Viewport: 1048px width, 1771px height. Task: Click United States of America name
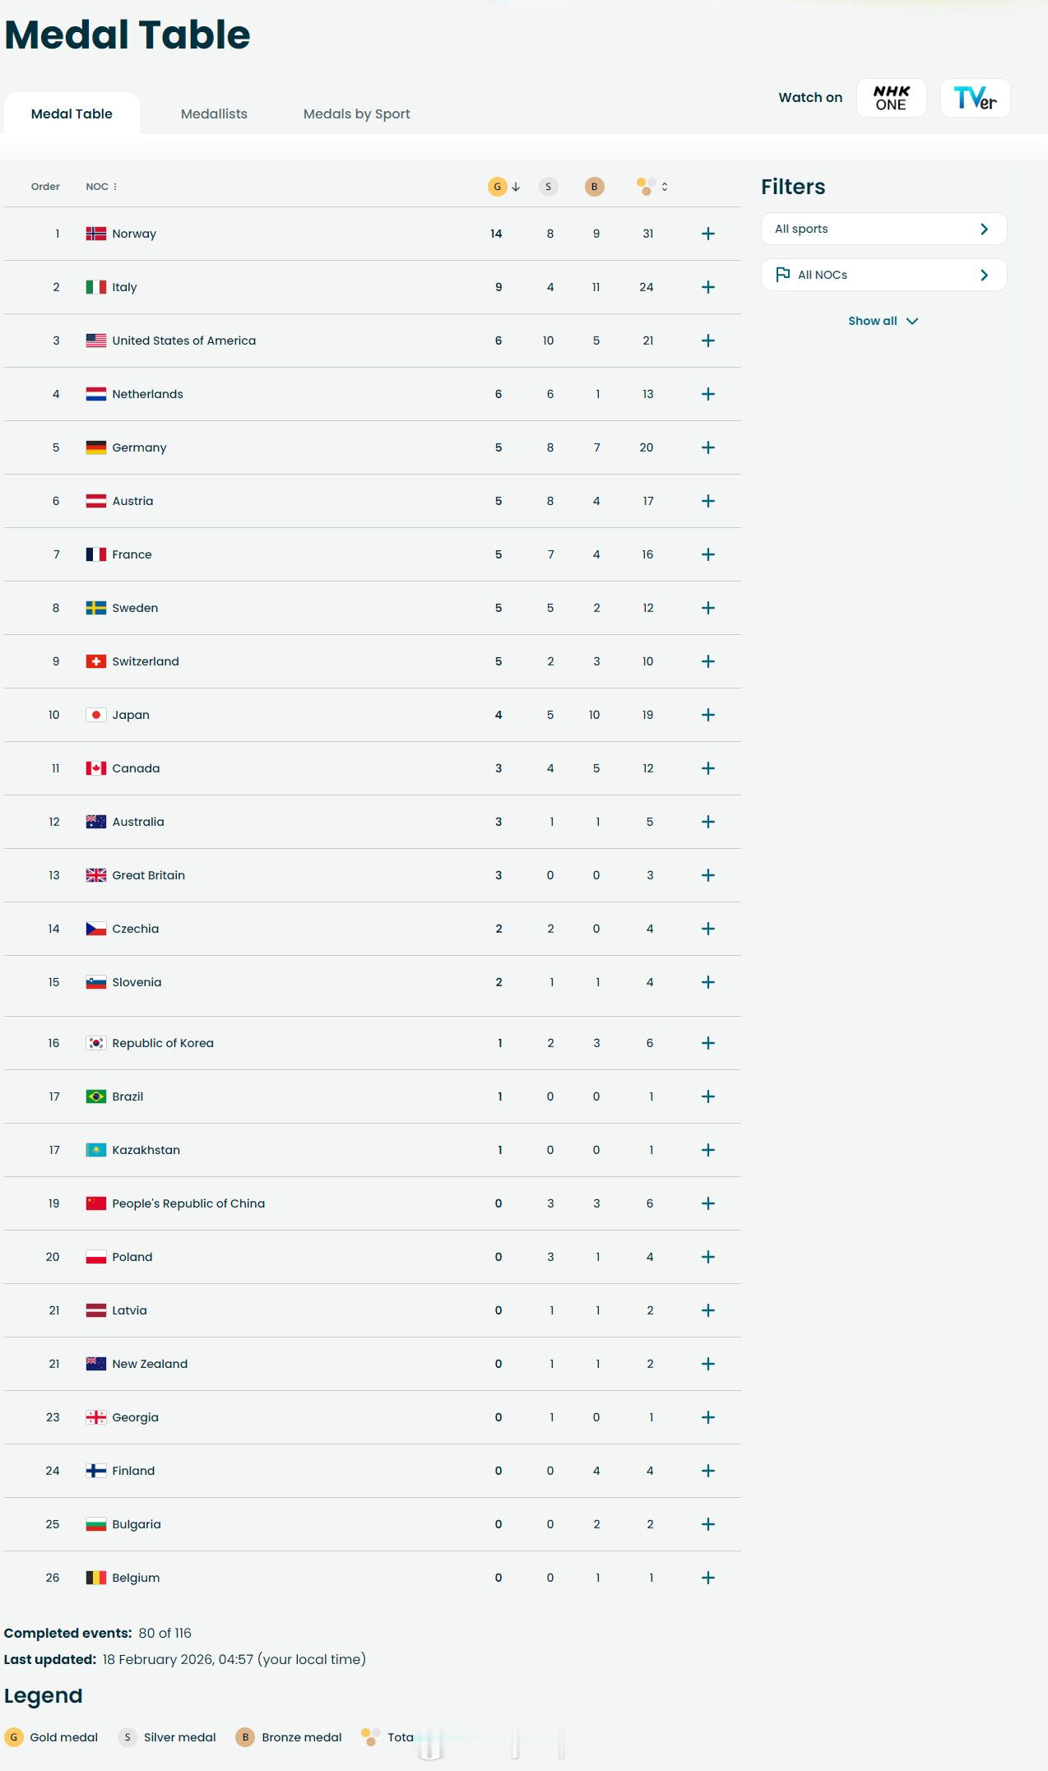click(184, 341)
